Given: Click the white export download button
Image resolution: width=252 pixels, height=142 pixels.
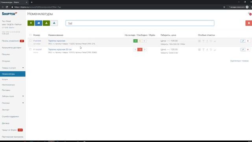Looking at the screenshot, I should tap(54, 23).
